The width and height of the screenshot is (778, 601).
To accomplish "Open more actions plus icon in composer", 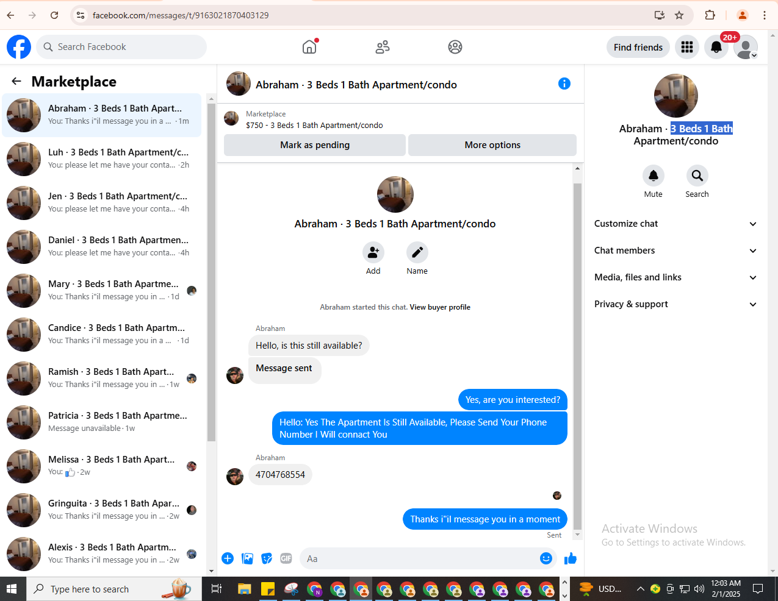I will 228,558.
